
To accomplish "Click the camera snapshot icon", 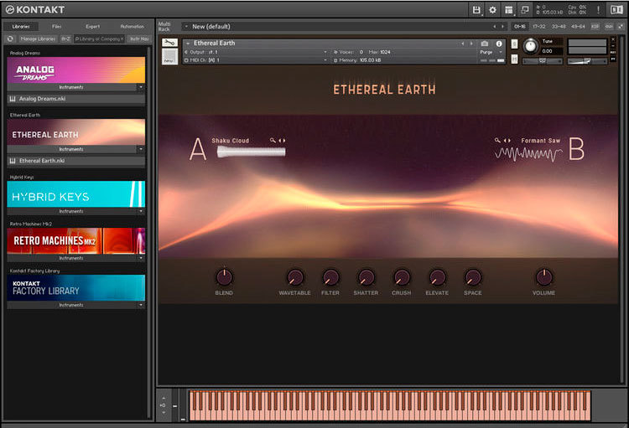I will [485, 44].
